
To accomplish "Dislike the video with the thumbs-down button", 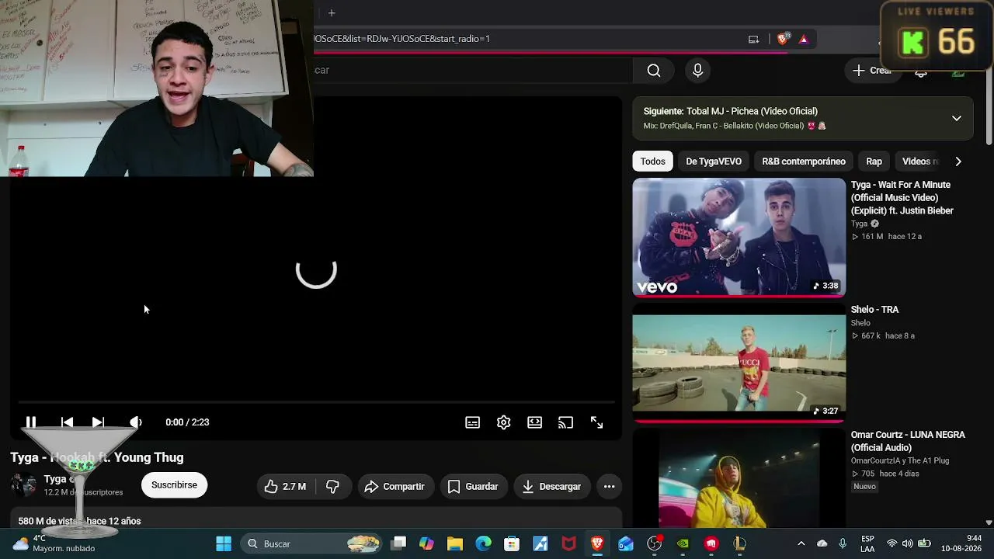I will coord(332,487).
